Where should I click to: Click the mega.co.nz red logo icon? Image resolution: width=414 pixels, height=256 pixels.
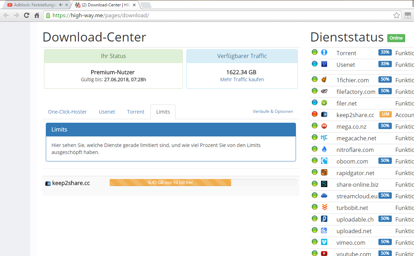coord(324,126)
